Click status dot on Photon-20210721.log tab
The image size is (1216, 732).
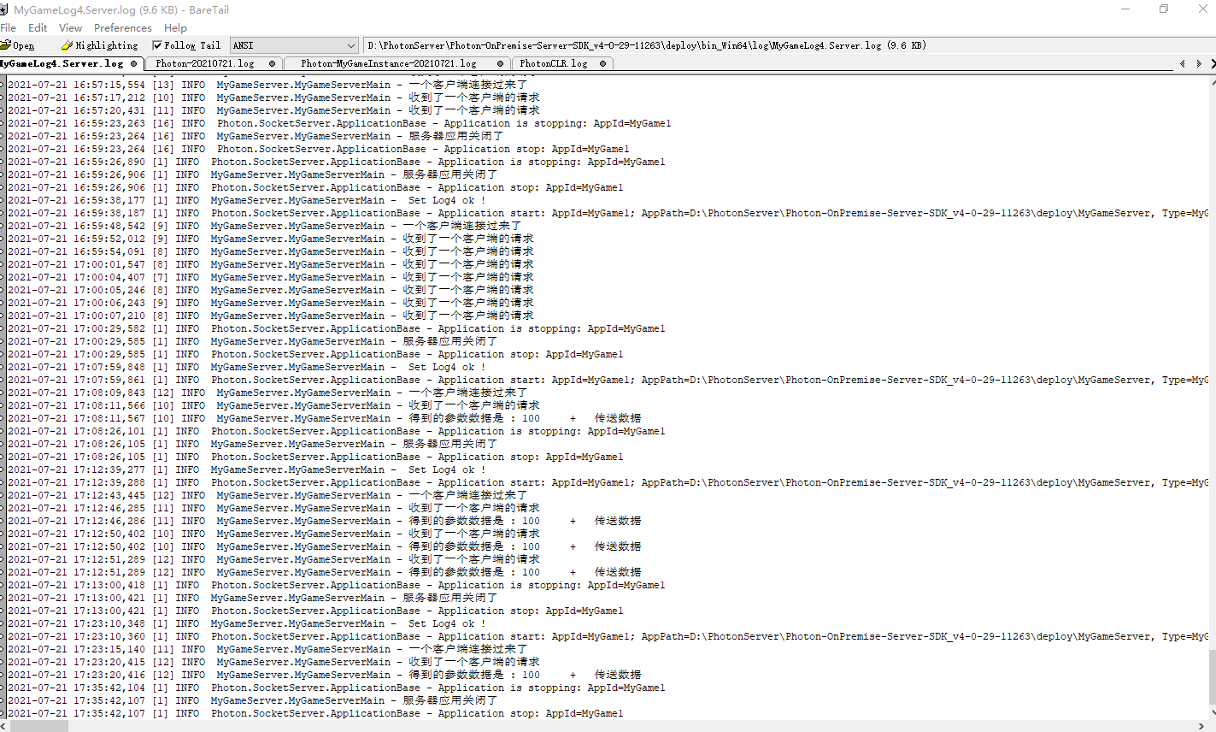point(272,63)
